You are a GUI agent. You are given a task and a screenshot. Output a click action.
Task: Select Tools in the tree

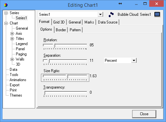point(14,75)
